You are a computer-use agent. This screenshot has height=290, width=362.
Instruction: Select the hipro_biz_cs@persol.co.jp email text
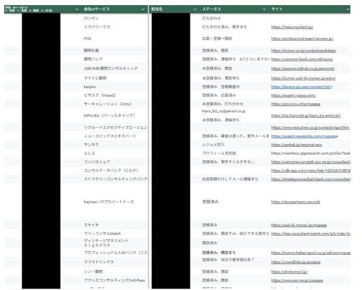click(x=224, y=111)
